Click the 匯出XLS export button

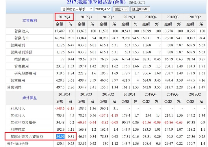coord(121,9)
